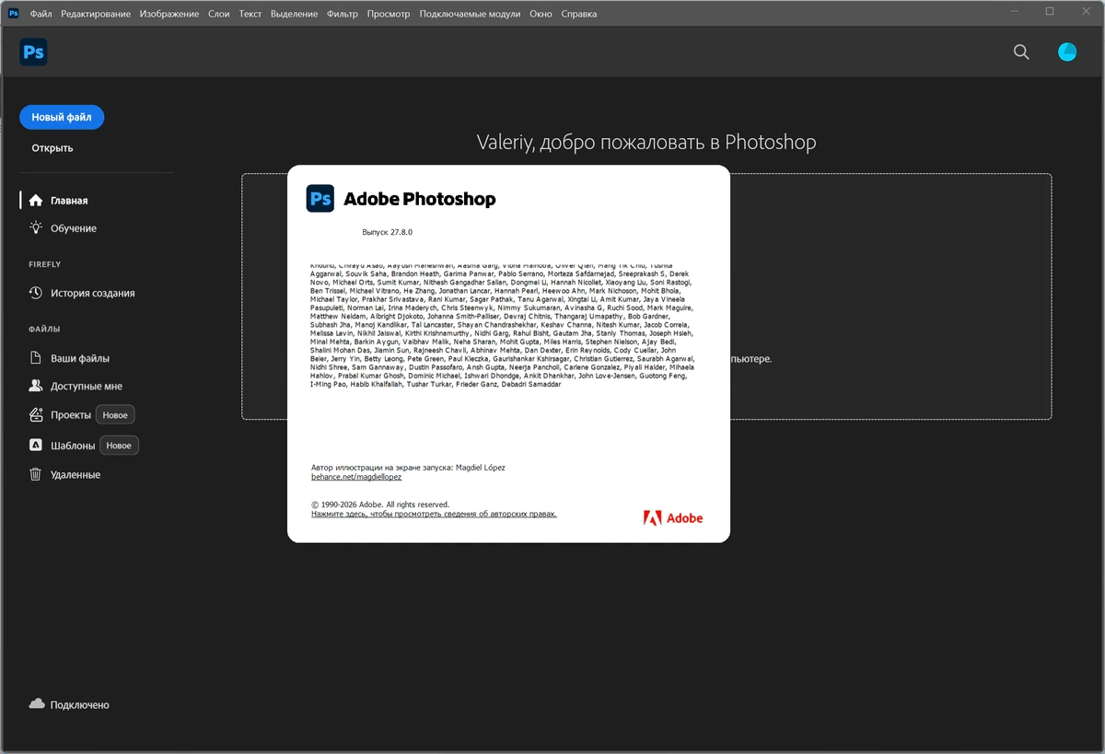Click the icon beside Проекты
Viewport: 1105px width, 754px height.
(x=36, y=414)
